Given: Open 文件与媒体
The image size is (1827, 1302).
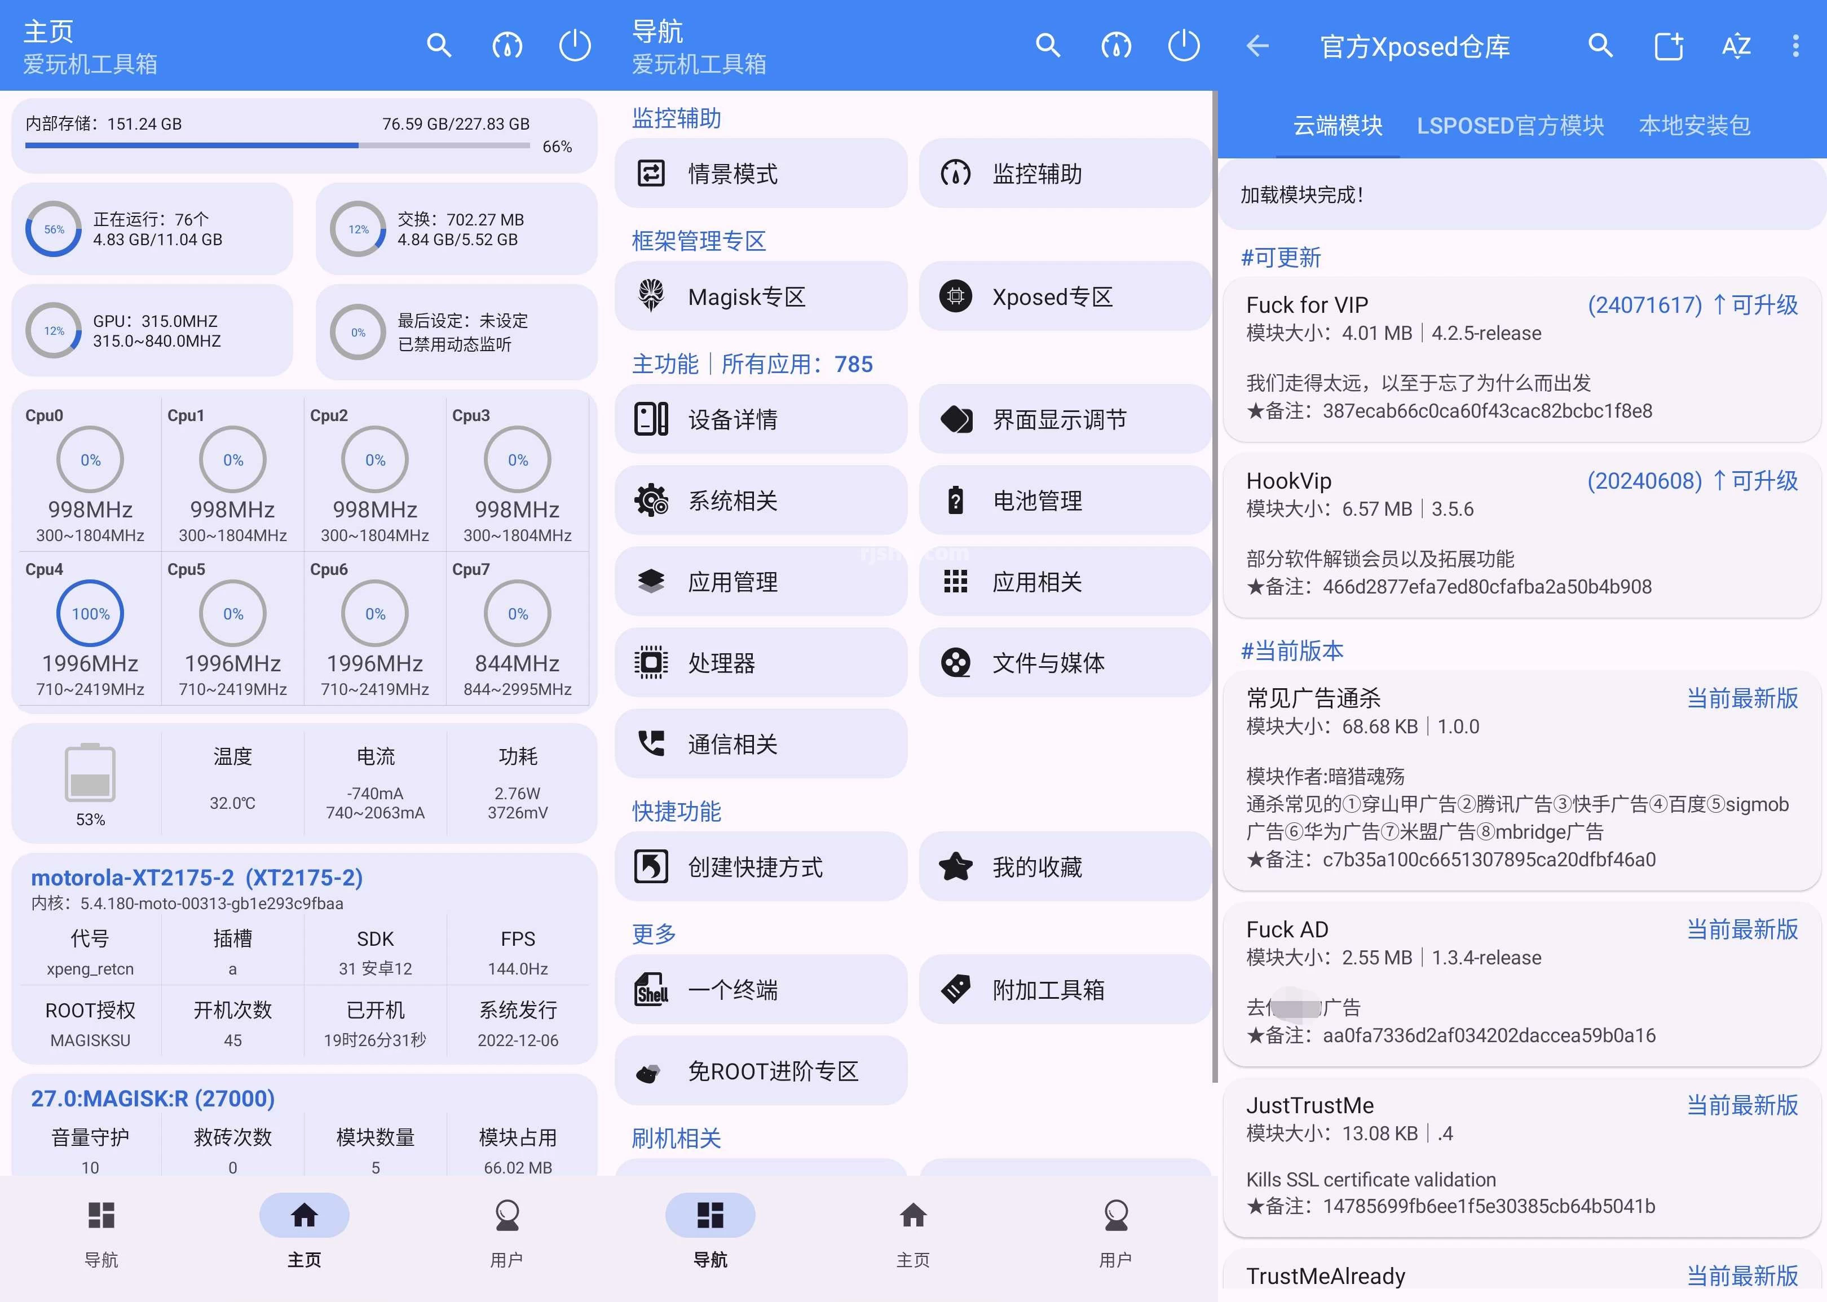Looking at the screenshot, I should click(1065, 662).
